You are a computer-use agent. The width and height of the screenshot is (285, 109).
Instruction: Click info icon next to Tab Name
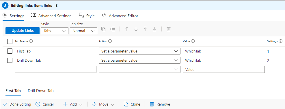point(31,41)
